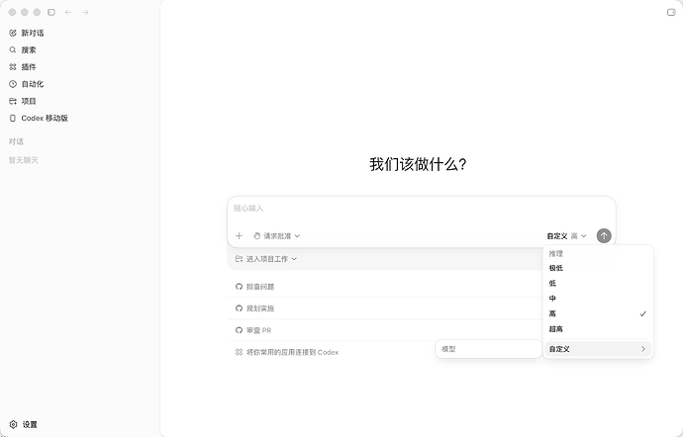Click the 自动化 clock icon
The width and height of the screenshot is (683, 437).
click(x=13, y=84)
